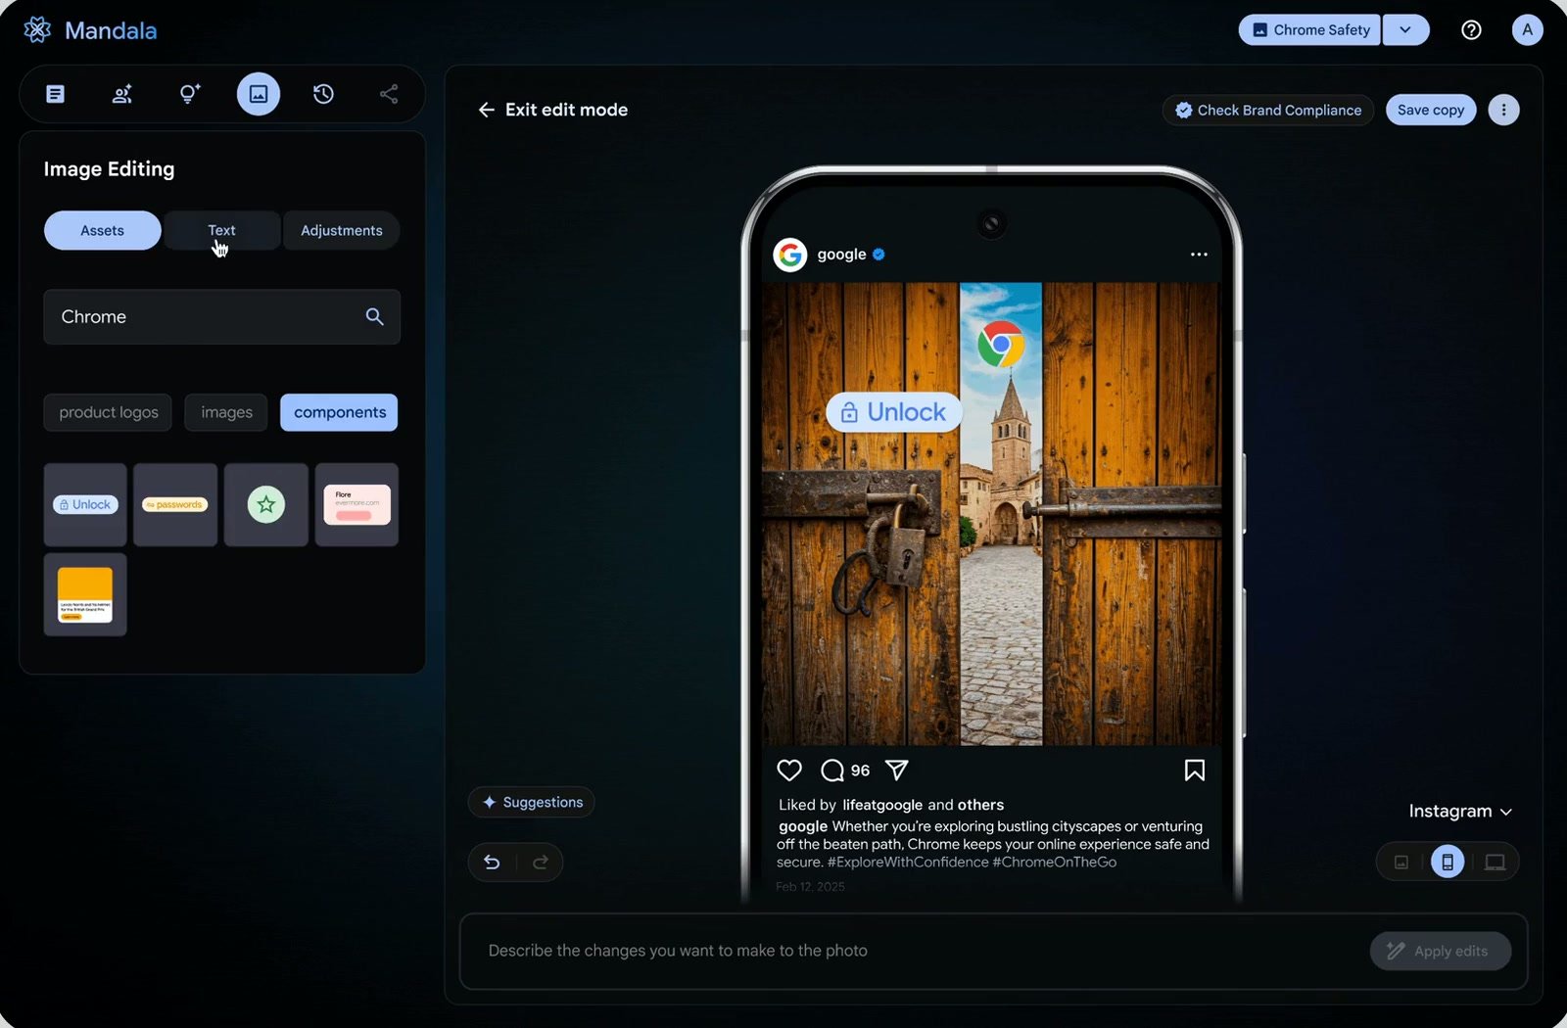Switch to image-only preview icon
The height and width of the screenshot is (1028, 1567).
coord(1401,863)
